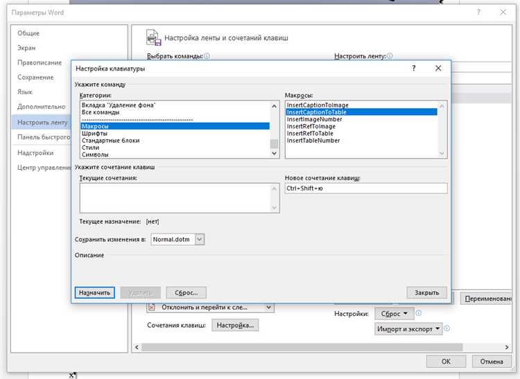
Task: Click info icon beside Импорт и экспорт
Action: click(x=447, y=328)
